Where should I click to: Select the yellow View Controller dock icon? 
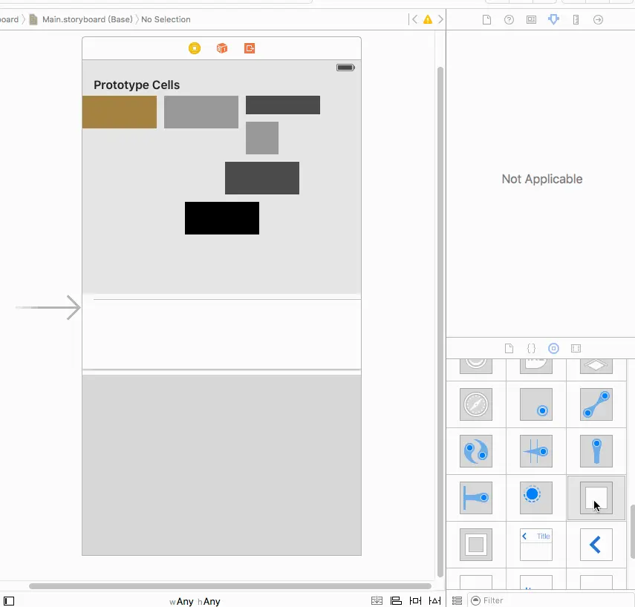[x=195, y=48]
